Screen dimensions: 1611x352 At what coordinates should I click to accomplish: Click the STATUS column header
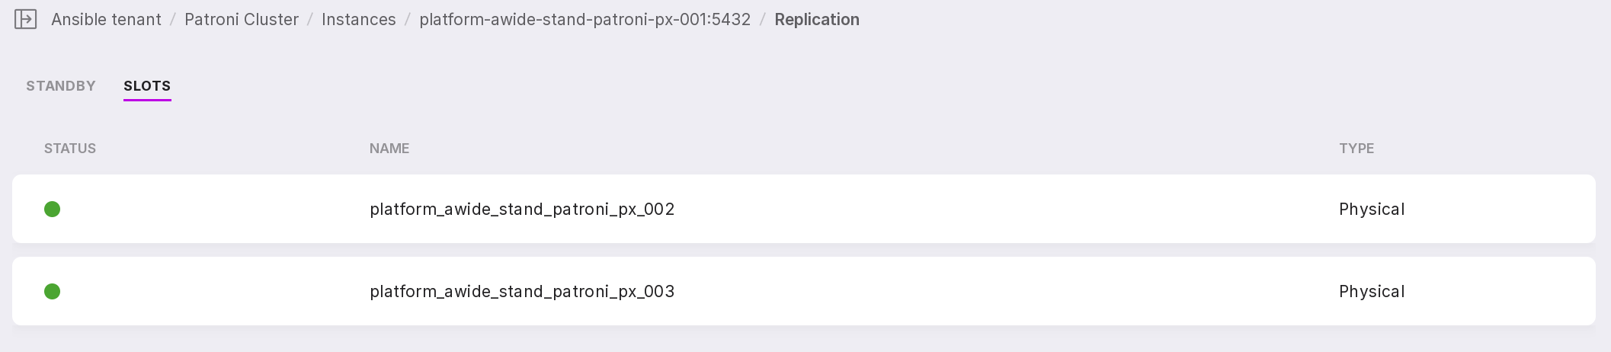click(x=70, y=149)
